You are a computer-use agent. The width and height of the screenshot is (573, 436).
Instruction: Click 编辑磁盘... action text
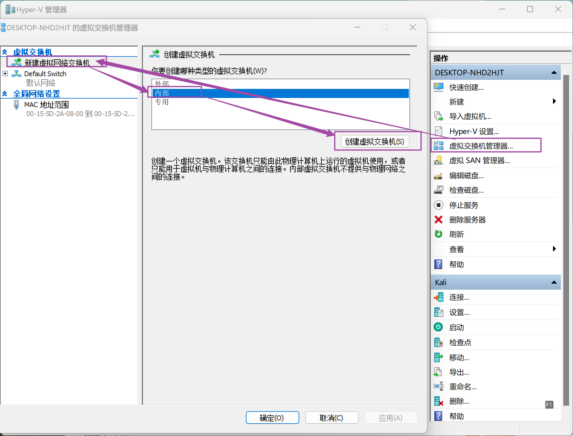tap(466, 176)
